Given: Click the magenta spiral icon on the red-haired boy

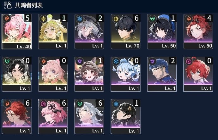Looking at the screenshot, I should [189, 61].
